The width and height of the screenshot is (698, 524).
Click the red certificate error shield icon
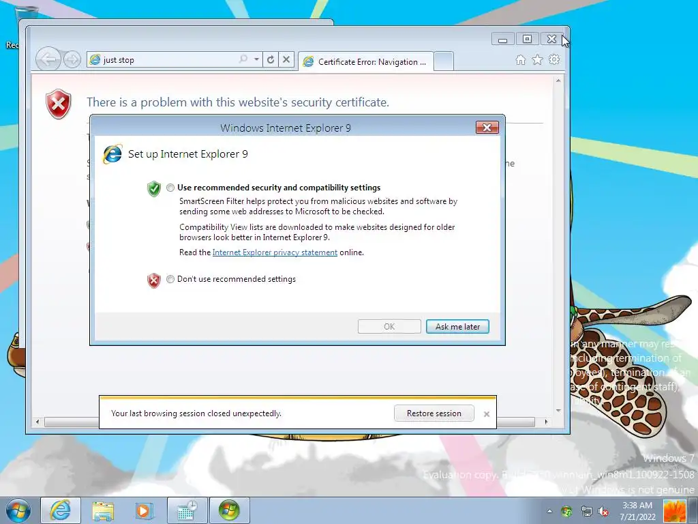(x=59, y=104)
